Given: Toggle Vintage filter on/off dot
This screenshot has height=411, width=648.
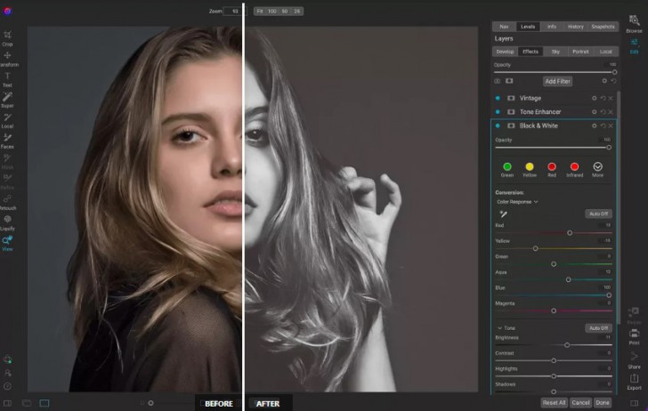Looking at the screenshot, I should (x=498, y=99).
